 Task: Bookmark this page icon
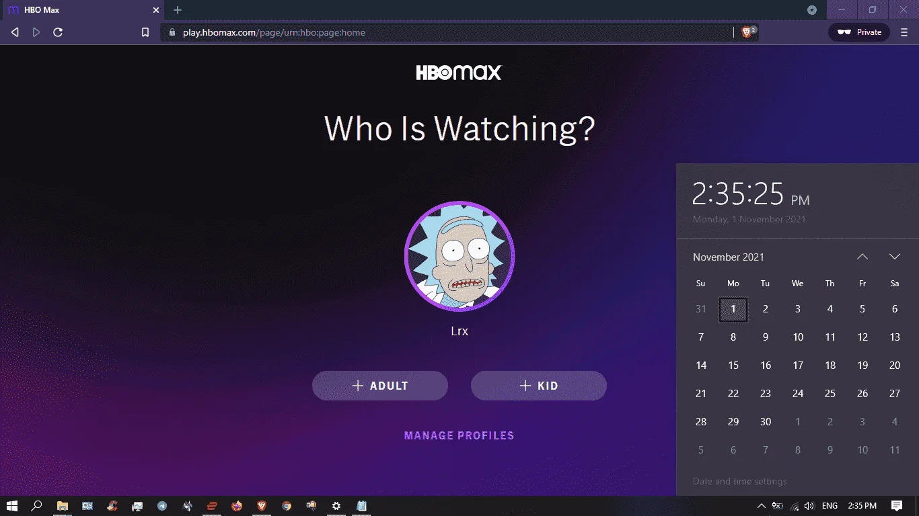coord(145,32)
